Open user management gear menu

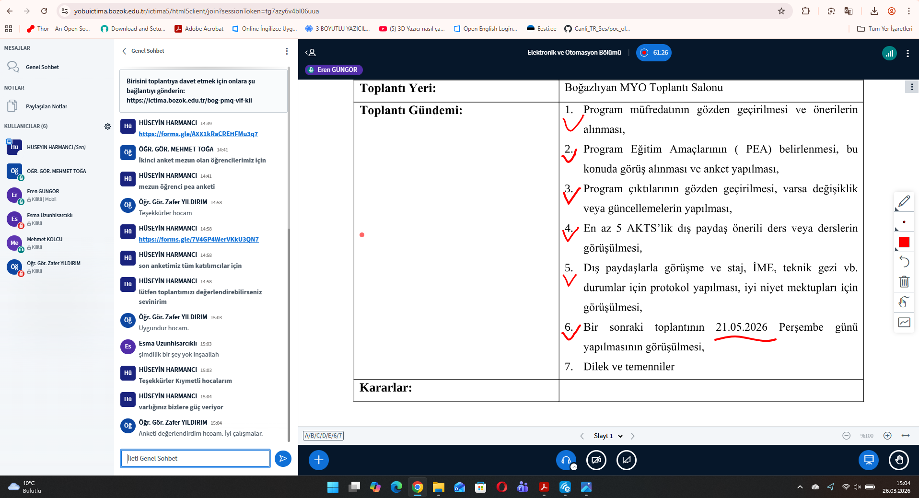(107, 127)
